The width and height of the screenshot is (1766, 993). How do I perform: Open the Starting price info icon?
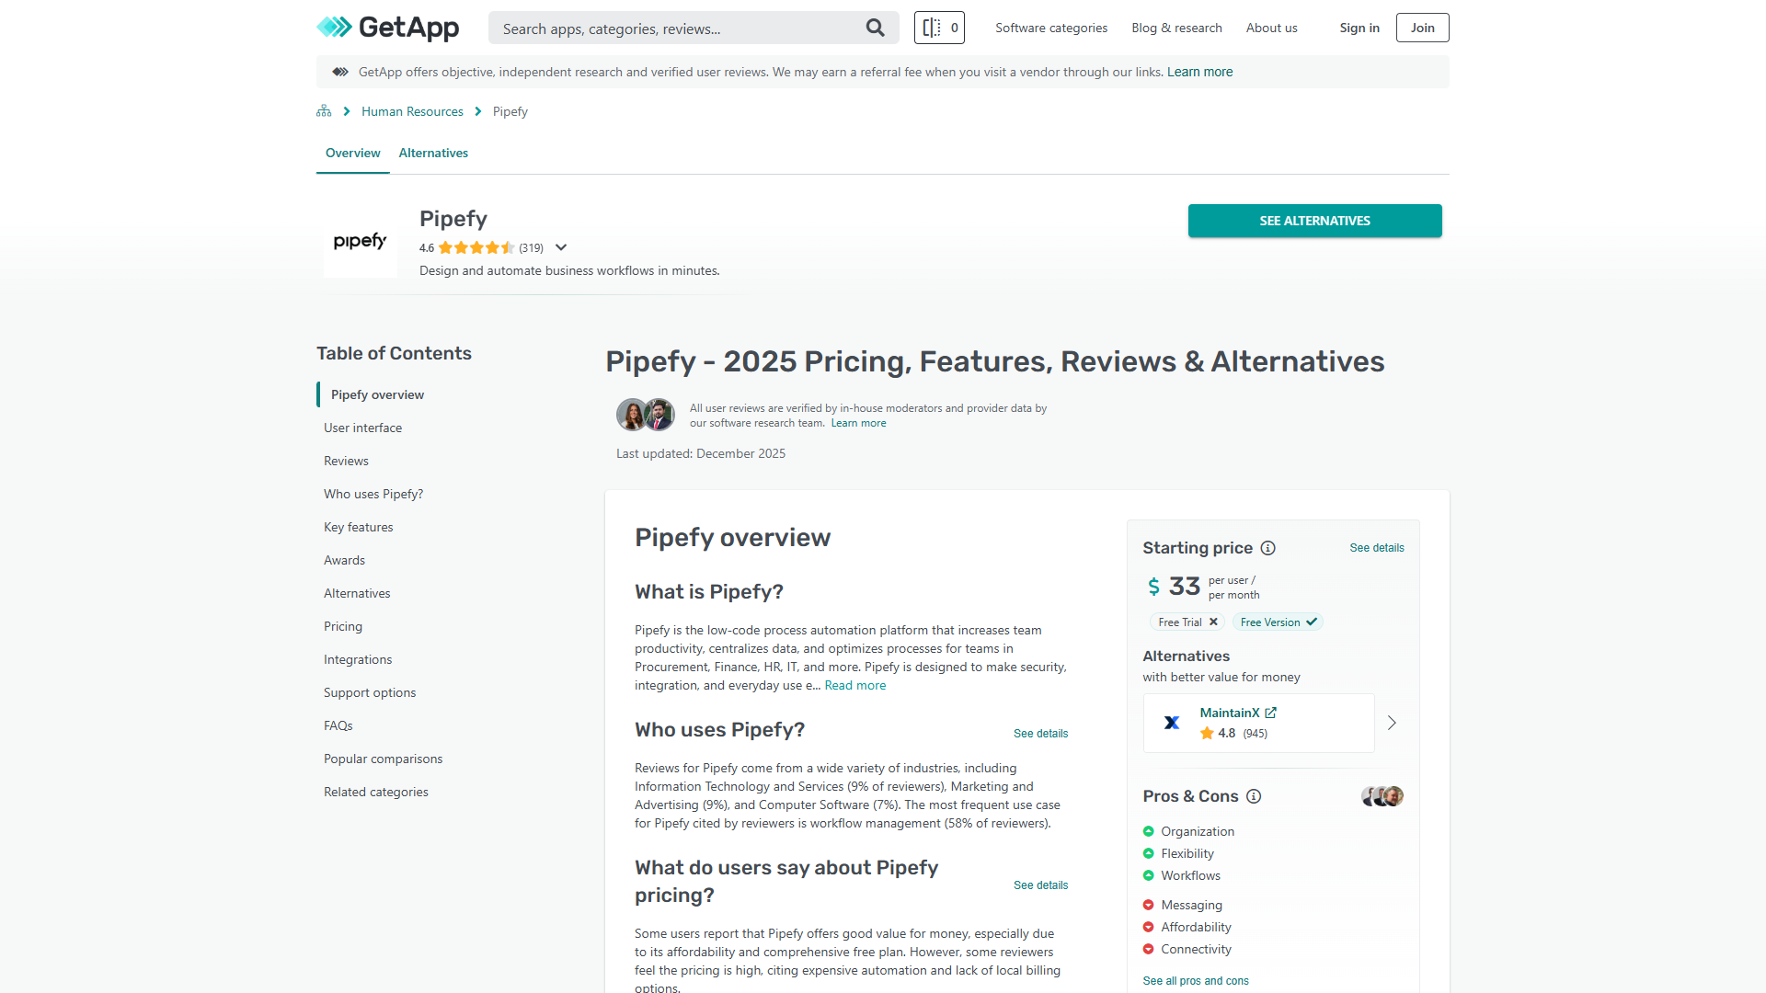[x=1268, y=548]
